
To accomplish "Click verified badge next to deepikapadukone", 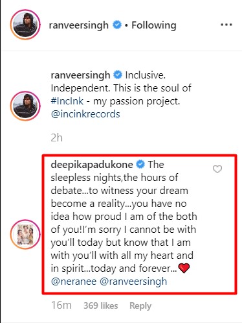I will pos(140,165).
